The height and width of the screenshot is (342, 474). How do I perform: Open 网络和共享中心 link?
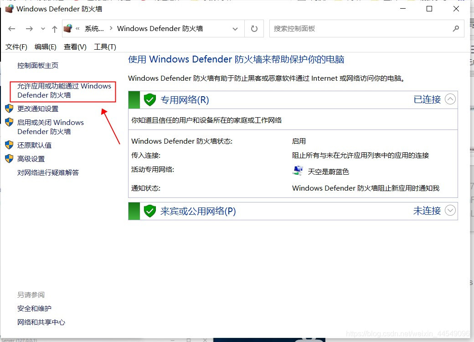pyautogui.click(x=41, y=322)
